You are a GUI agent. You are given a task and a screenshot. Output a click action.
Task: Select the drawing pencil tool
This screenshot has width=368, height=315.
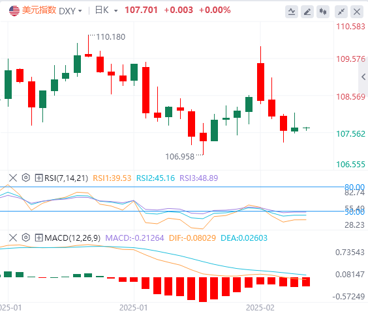pyautogui.click(x=307, y=12)
